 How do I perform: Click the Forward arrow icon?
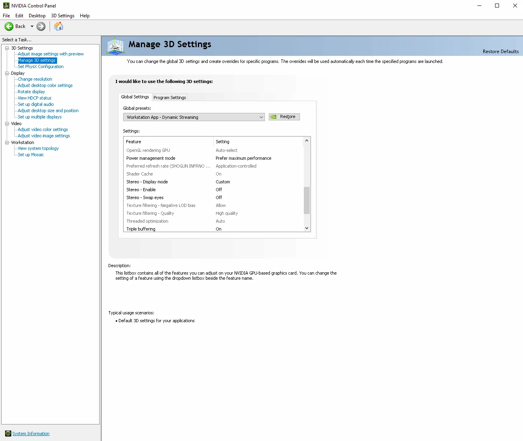pos(41,26)
